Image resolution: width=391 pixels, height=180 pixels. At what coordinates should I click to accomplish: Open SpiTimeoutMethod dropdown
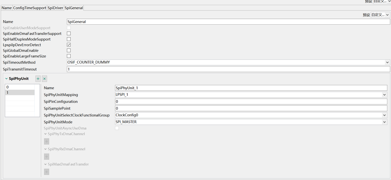click(x=387, y=63)
